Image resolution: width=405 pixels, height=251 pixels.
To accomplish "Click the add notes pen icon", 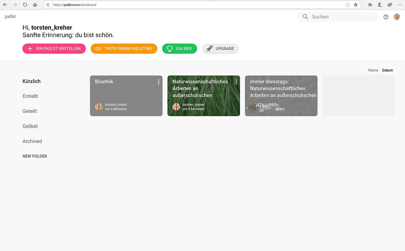I will (x=380, y=5).
